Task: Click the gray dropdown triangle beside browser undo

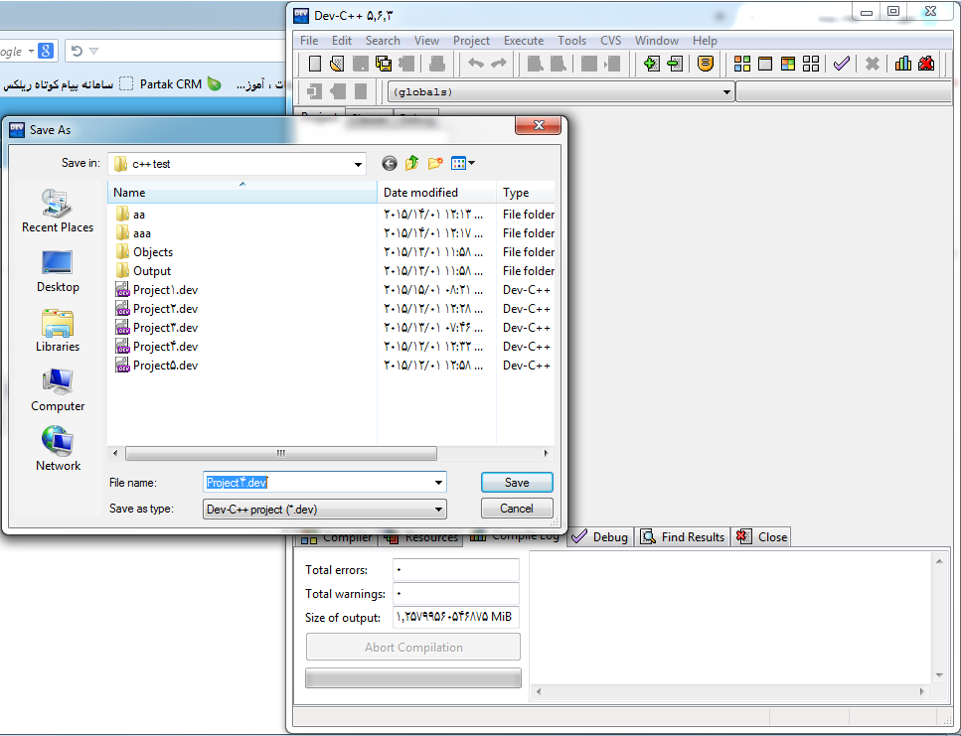Action: click(x=93, y=51)
